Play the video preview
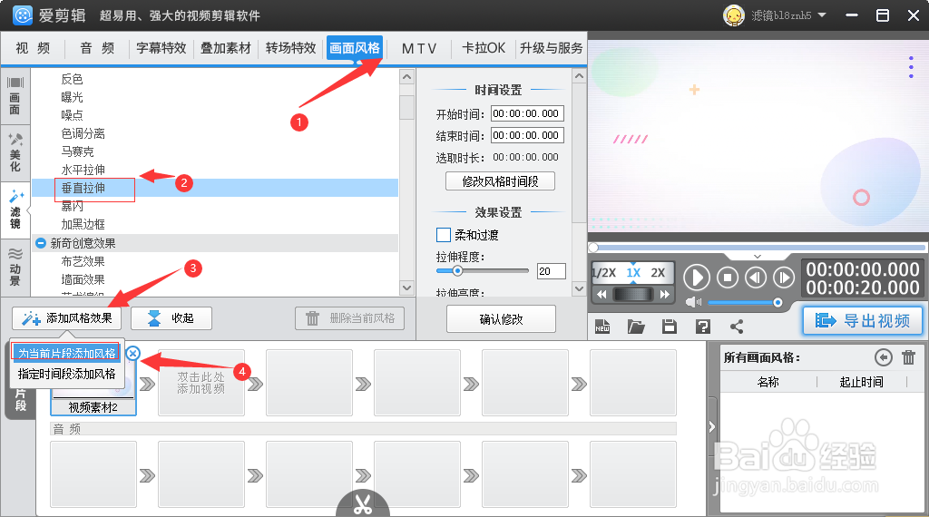This screenshot has height=517, width=929. point(697,278)
